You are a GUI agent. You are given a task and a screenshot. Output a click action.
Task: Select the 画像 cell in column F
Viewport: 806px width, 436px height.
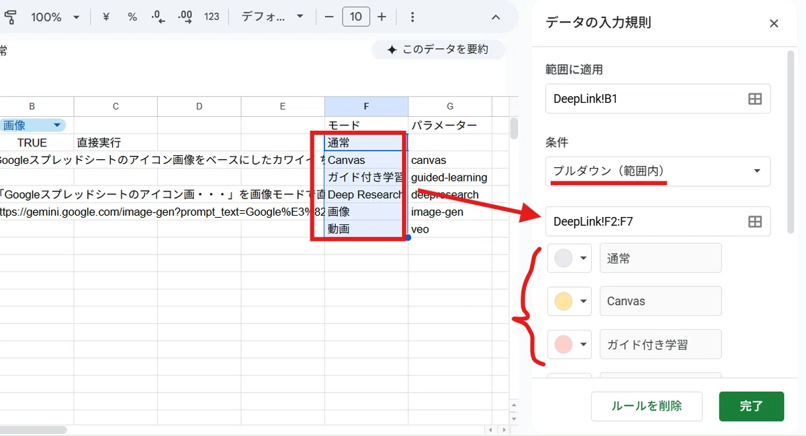pyautogui.click(x=366, y=212)
